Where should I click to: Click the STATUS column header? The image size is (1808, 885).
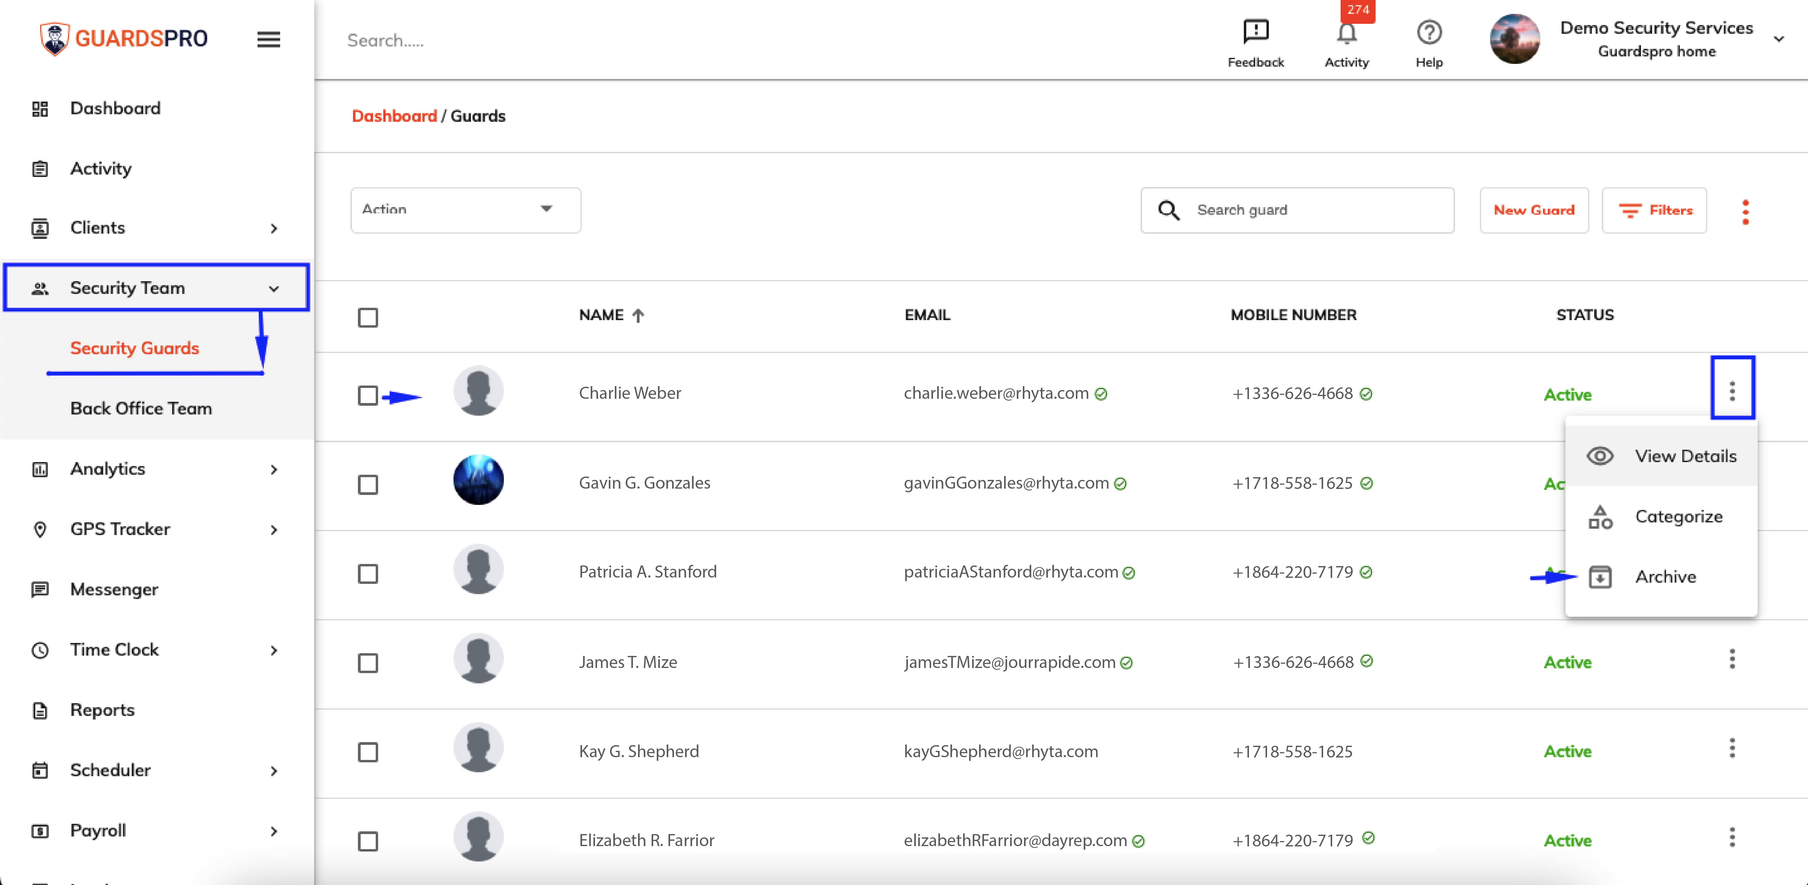pyautogui.click(x=1585, y=315)
